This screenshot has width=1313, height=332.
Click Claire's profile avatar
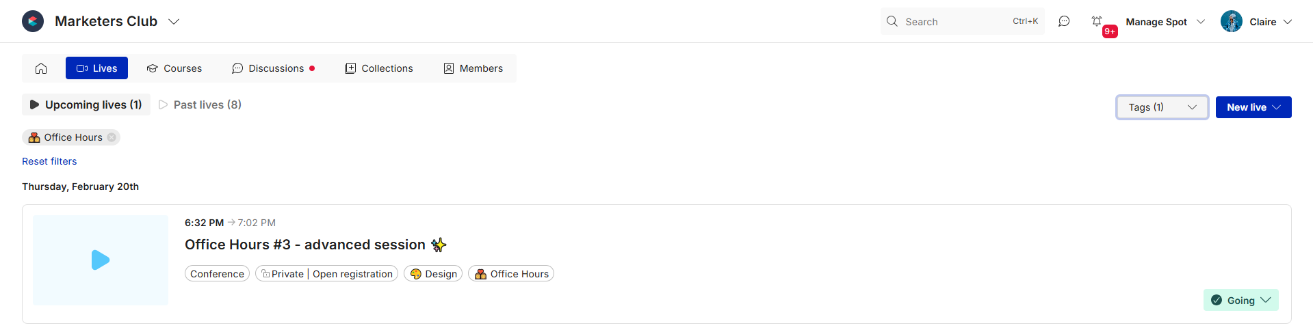[1232, 22]
